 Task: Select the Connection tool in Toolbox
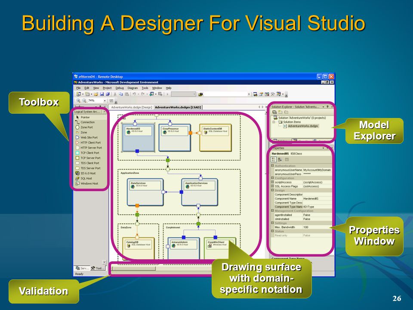pos(90,122)
